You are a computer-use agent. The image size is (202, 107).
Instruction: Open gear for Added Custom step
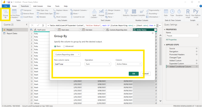pos(197,61)
